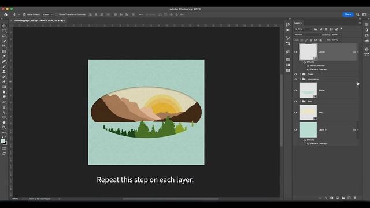Select the Circle layer name
The height and width of the screenshot is (208, 370).
321,52
